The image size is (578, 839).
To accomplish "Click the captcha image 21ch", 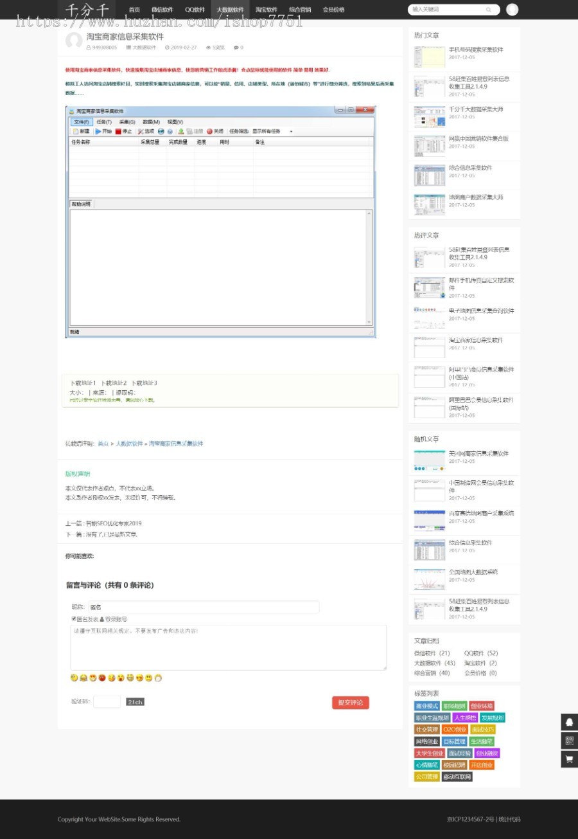I will coord(135,702).
